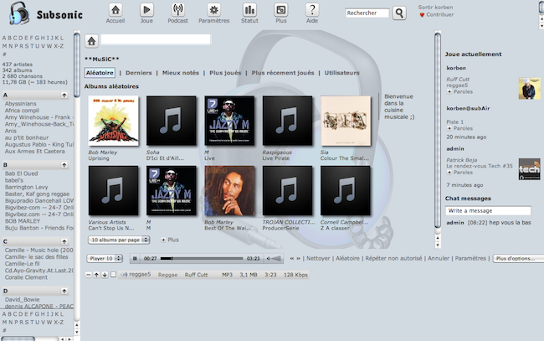
Task: Open artist Abyssinians in the sidebar
Action: click(20, 104)
